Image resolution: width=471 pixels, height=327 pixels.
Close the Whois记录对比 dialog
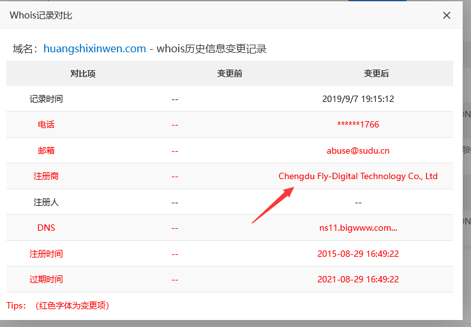(447, 15)
